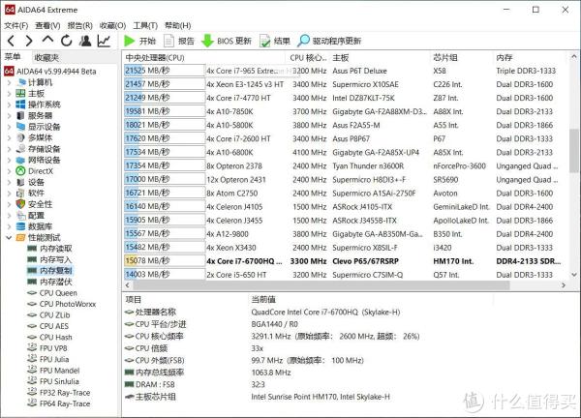Open 内存写入 benchmark
581x418 pixels.
point(49,259)
